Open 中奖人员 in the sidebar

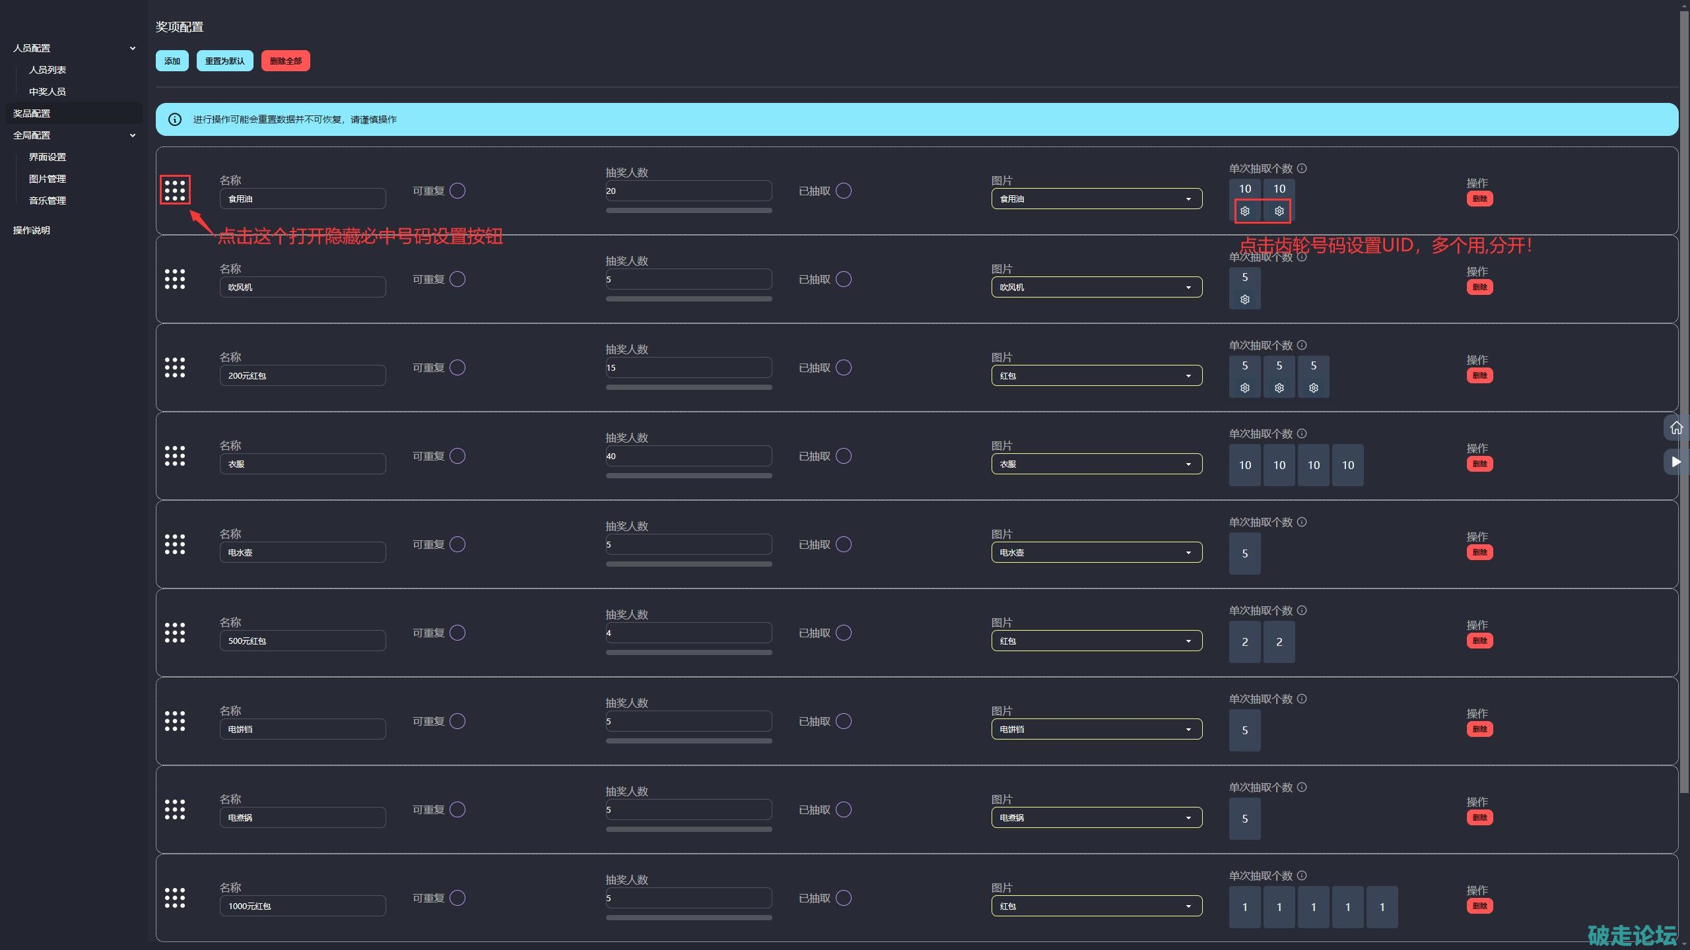(48, 92)
